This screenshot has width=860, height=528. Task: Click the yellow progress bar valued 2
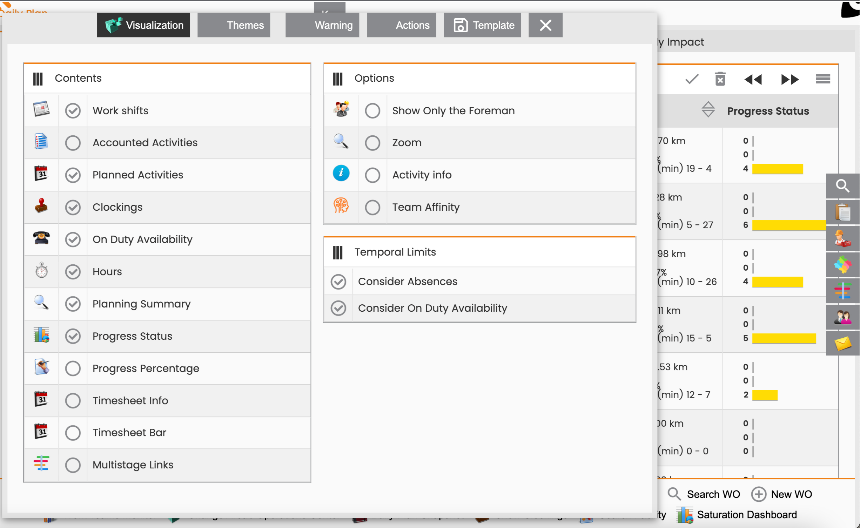click(x=765, y=395)
